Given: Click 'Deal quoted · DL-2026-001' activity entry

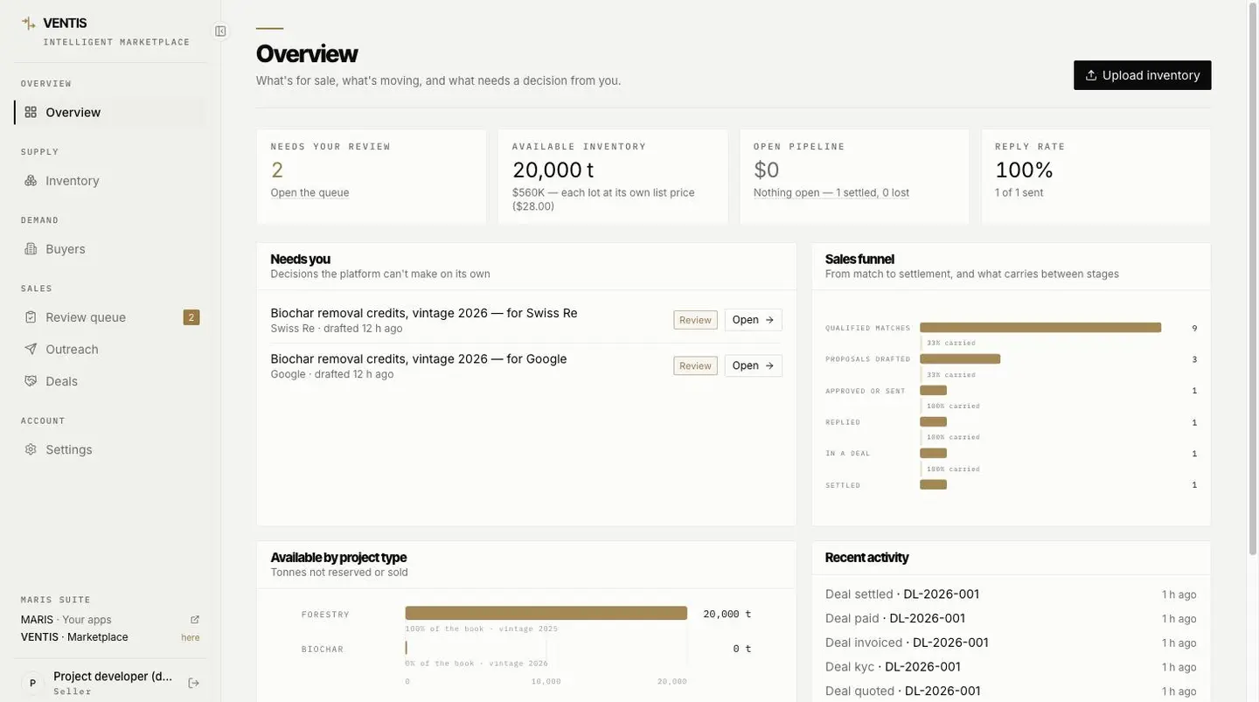Looking at the screenshot, I should click(x=1011, y=691).
